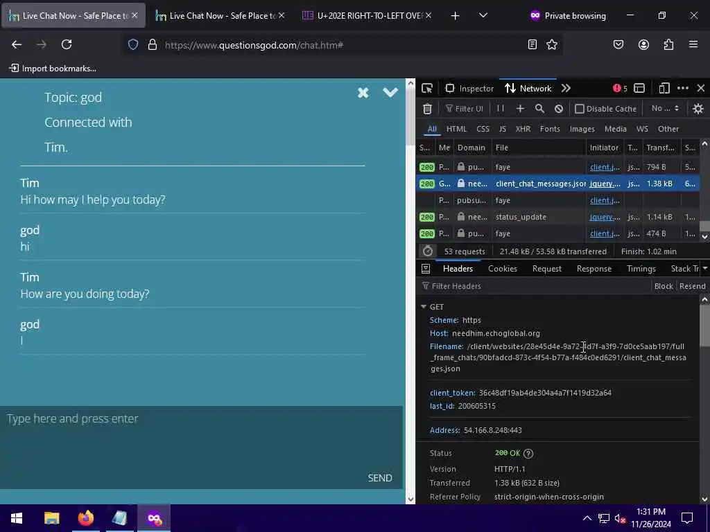The height and width of the screenshot is (532, 710).
Task: Show more devtools tabs
Action: pyautogui.click(x=566, y=88)
